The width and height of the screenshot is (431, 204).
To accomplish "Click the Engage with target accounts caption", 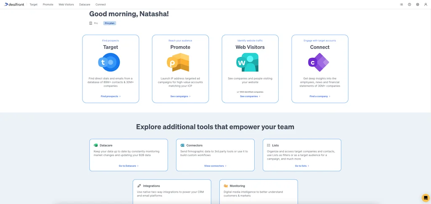I will tap(320, 41).
